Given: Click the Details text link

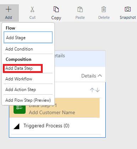Looking at the screenshot, I should pos(89,76).
